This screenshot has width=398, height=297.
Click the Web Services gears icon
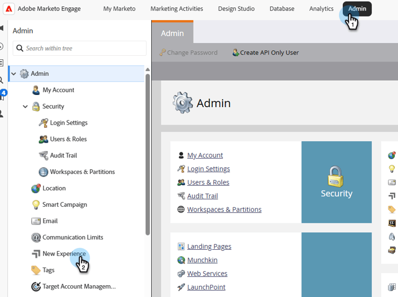point(181,274)
